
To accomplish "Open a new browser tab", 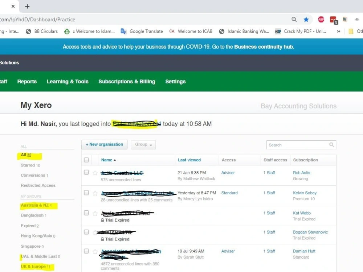I will [x=27, y=6].
